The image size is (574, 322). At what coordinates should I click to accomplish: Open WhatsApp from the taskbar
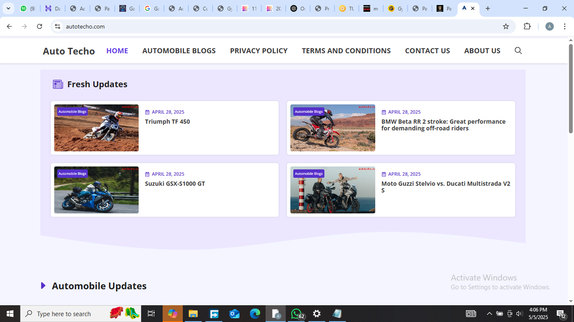click(x=296, y=314)
